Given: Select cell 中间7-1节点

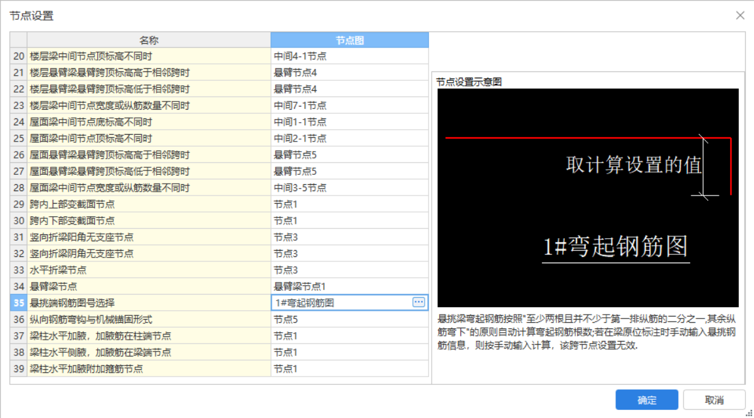Looking at the screenshot, I should click(x=350, y=105).
